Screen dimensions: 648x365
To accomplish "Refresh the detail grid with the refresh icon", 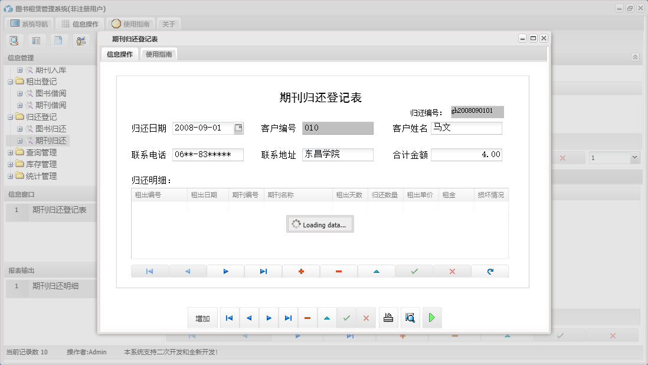I will coord(489,271).
